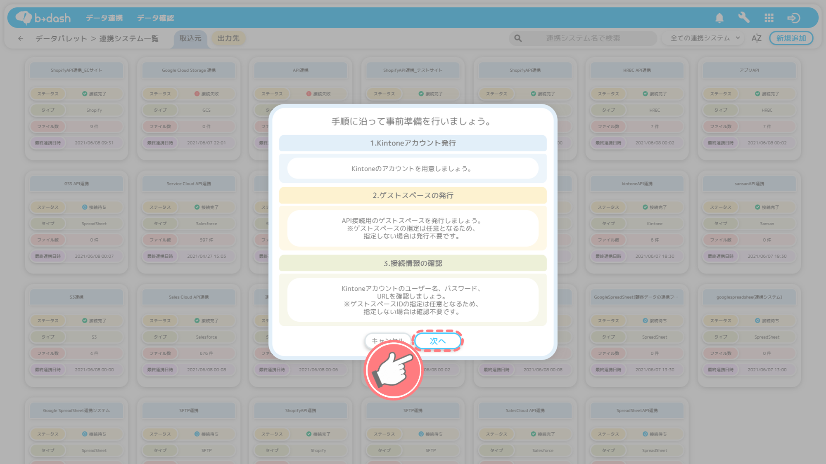Open SpreadSheetAPI連携 card header
Image resolution: width=826 pixels, height=464 pixels.
(x=637, y=410)
